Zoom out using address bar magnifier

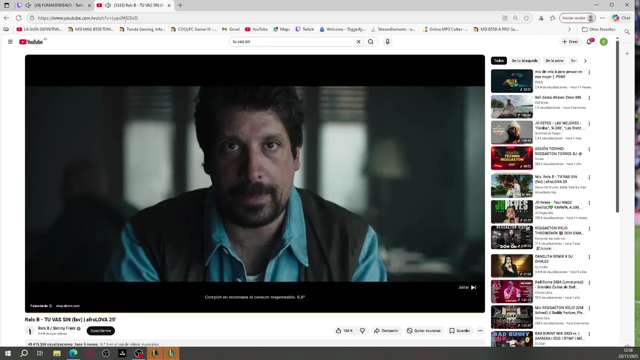515,18
